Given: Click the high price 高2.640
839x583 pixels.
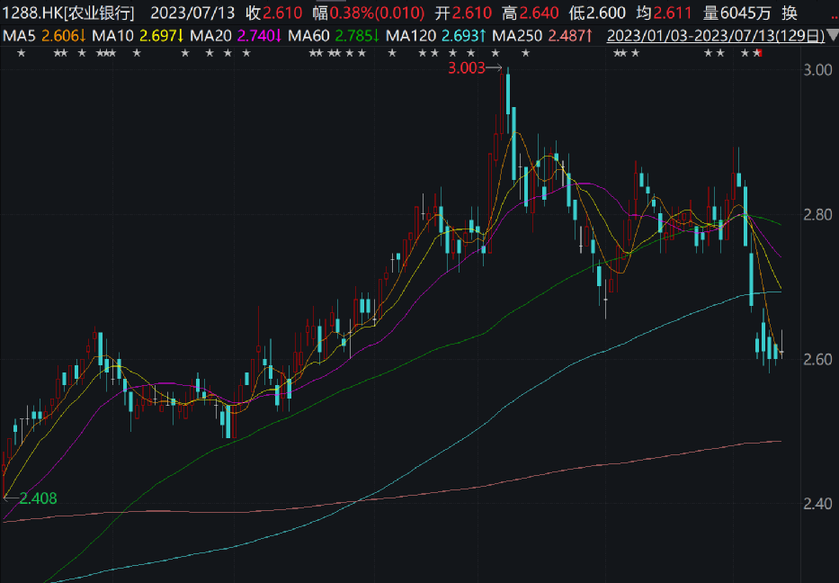Looking at the screenshot, I should (x=531, y=13).
